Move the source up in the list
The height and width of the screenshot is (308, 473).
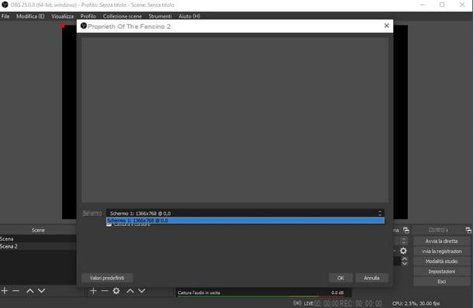130,290
